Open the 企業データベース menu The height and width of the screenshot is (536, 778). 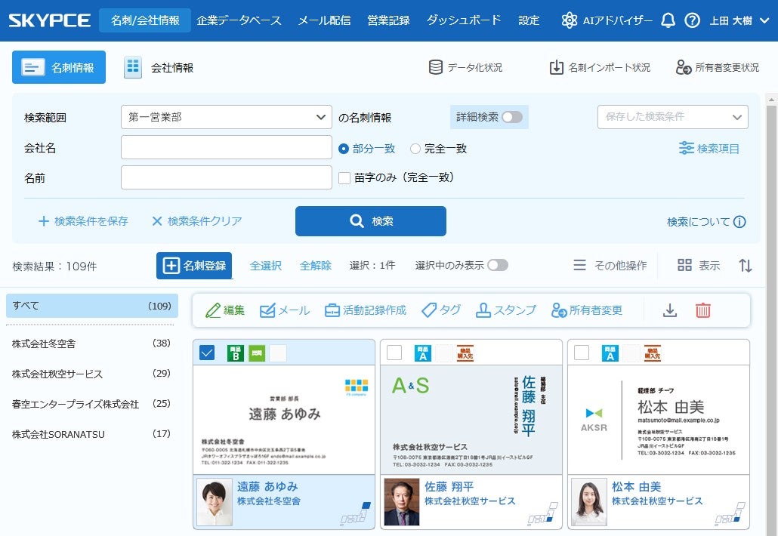(239, 20)
